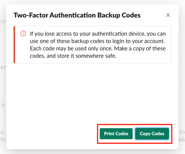Screen dimensions: 185x154
Task: Click the empty codes area below the alert
Action: (92, 92)
